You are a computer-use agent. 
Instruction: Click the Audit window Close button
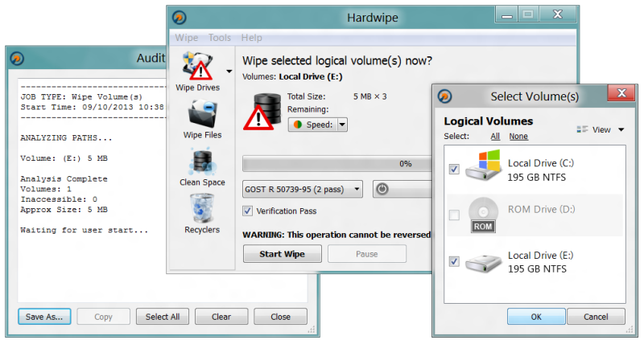tap(280, 317)
